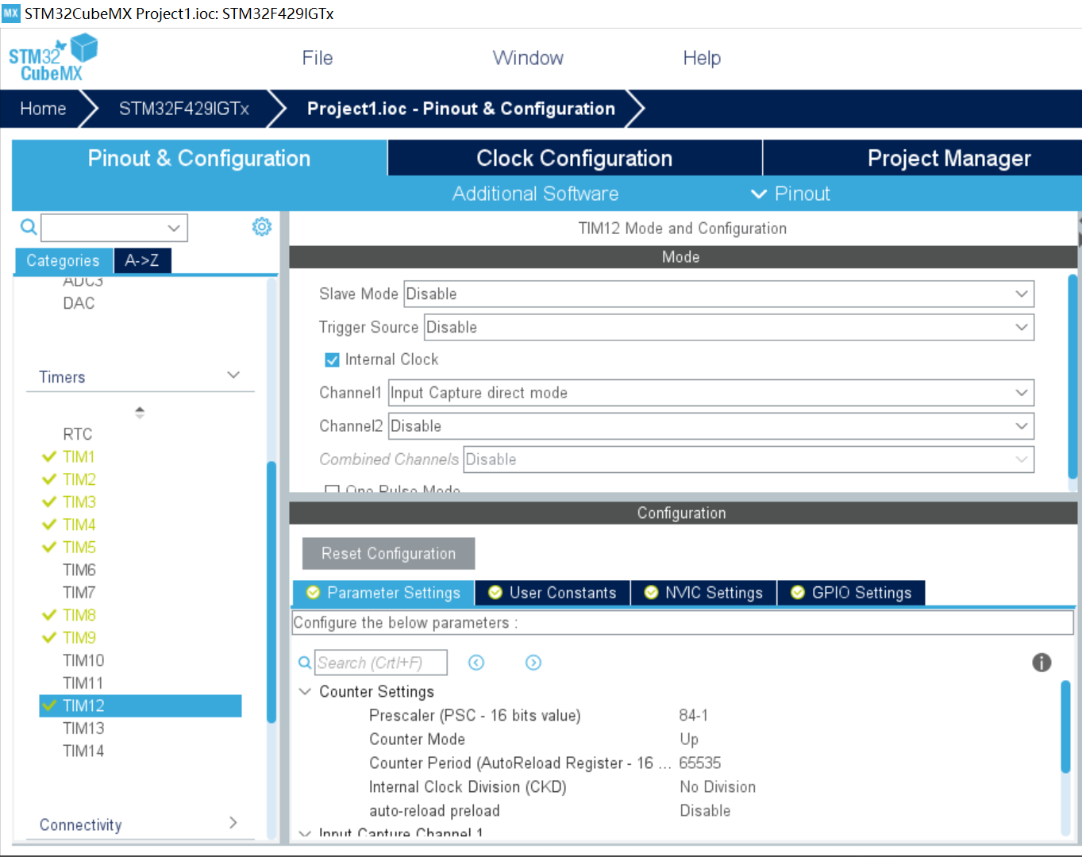Image resolution: width=1082 pixels, height=857 pixels.
Task: Select TIM2 in the Timers list
Action: [x=79, y=479]
